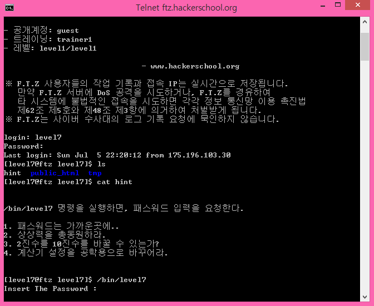Click the 'login: level7' line
Image resolution: width=374 pixels, height=306 pixels.
[x=33, y=137]
